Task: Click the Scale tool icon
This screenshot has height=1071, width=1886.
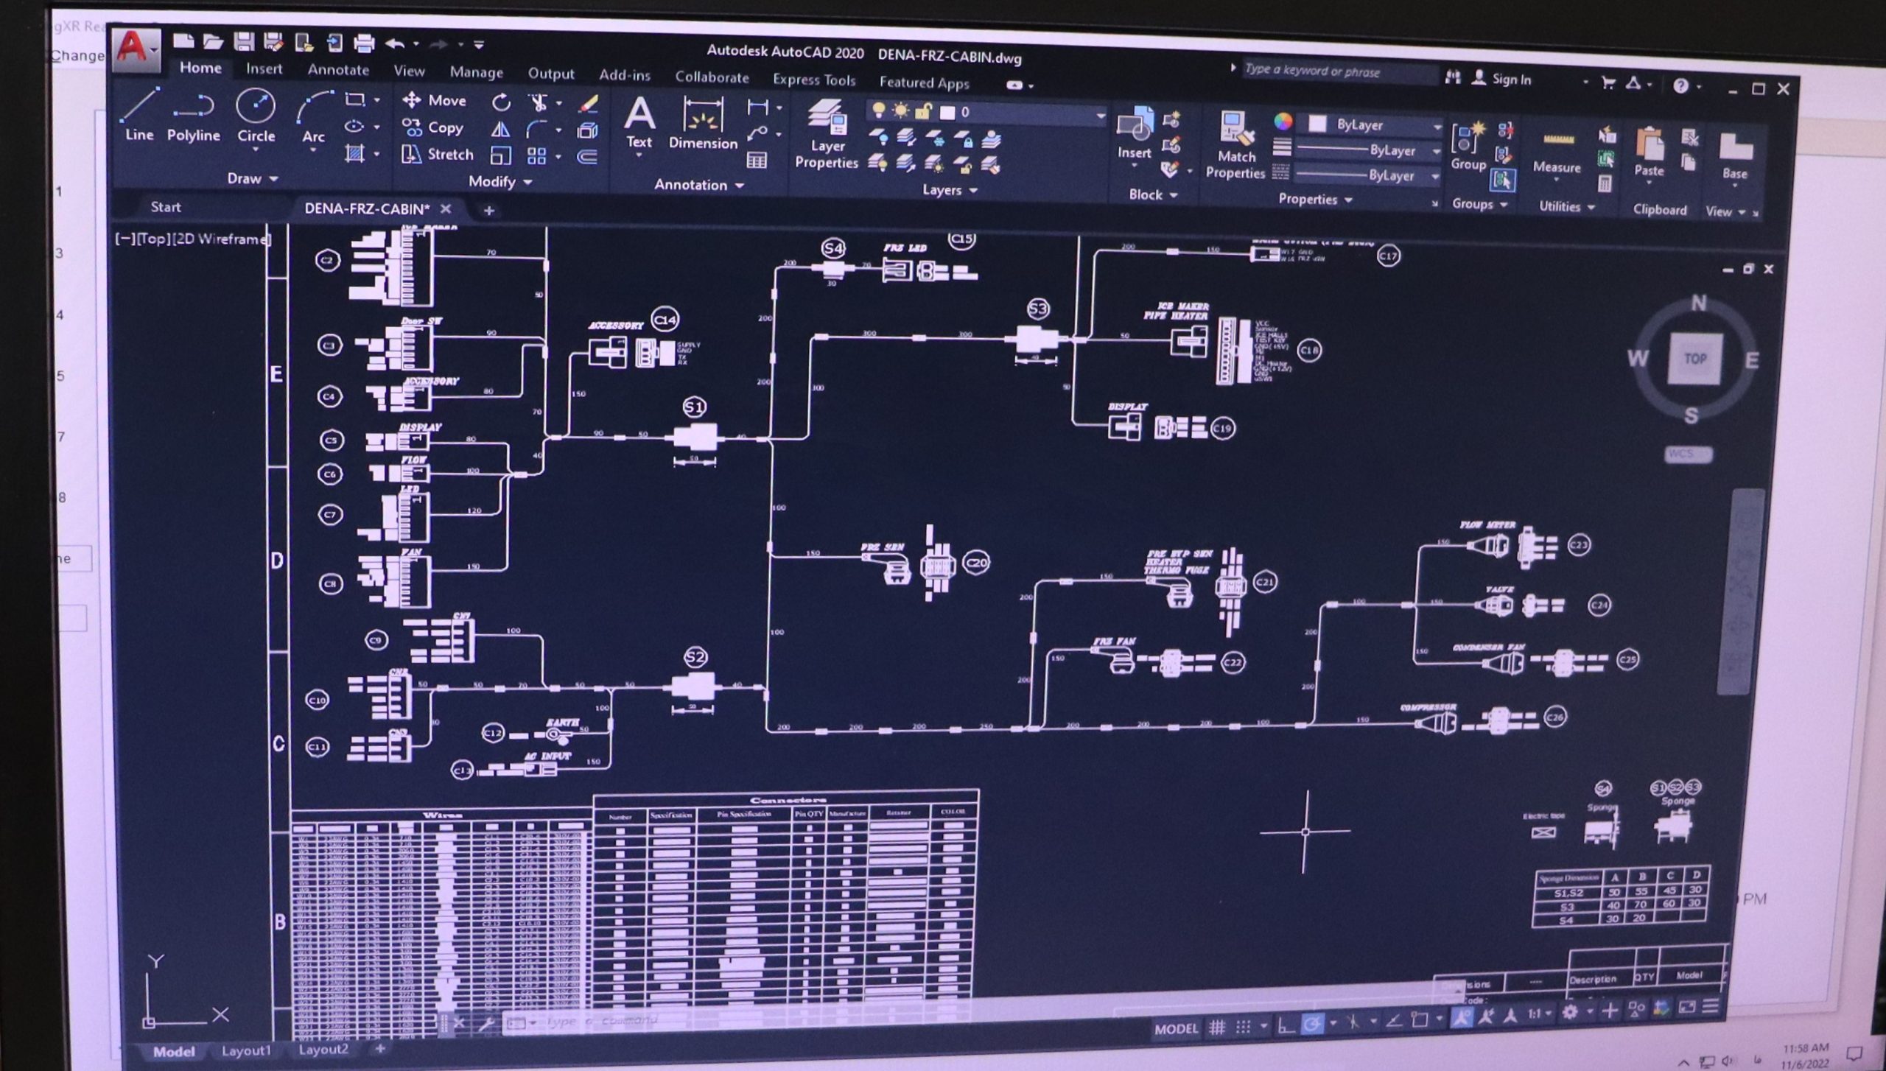Action: 500,156
